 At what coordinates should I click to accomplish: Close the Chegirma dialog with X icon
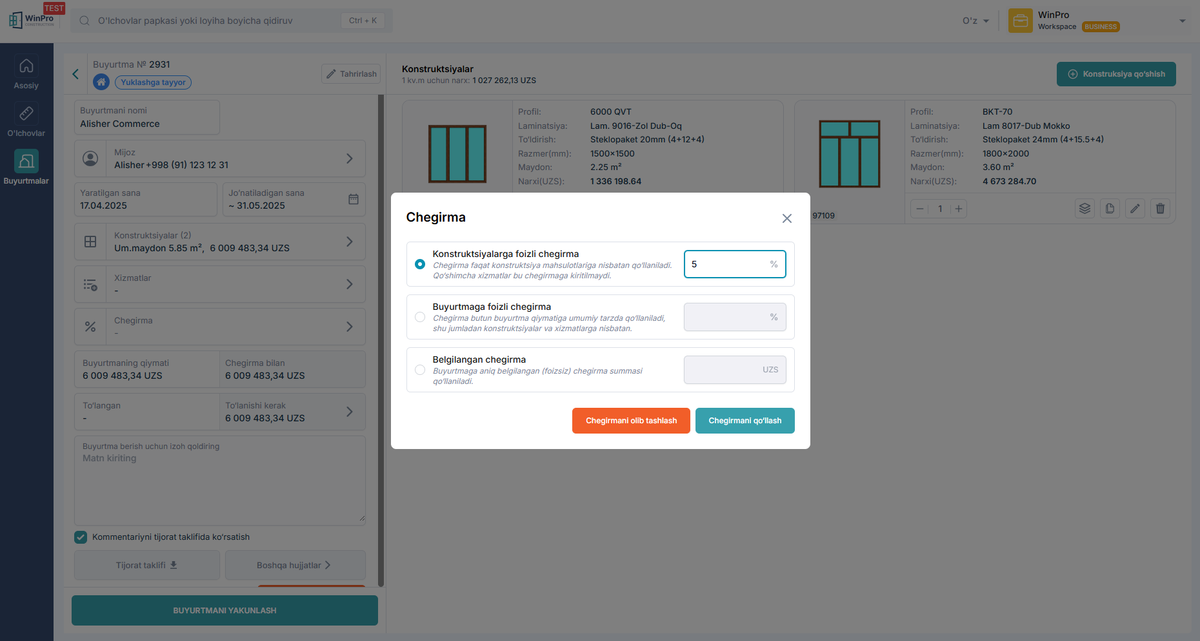(x=786, y=218)
